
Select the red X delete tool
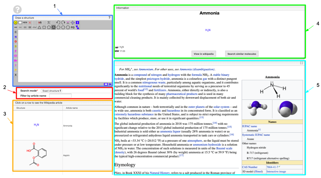30,22
